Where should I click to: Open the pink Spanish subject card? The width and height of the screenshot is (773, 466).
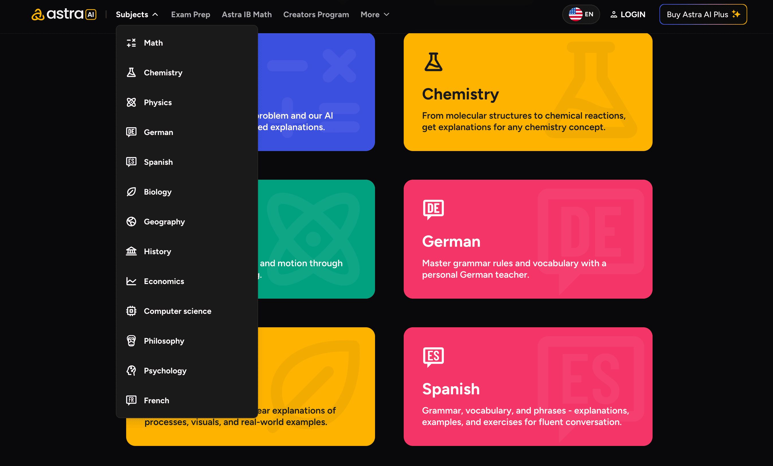pos(528,386)
